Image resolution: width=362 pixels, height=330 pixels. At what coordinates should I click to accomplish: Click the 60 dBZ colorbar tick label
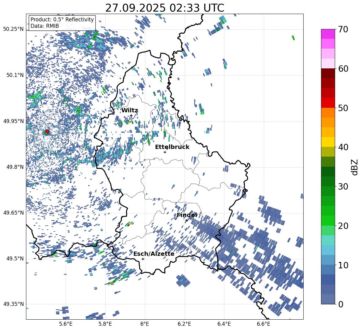[343, 69]
